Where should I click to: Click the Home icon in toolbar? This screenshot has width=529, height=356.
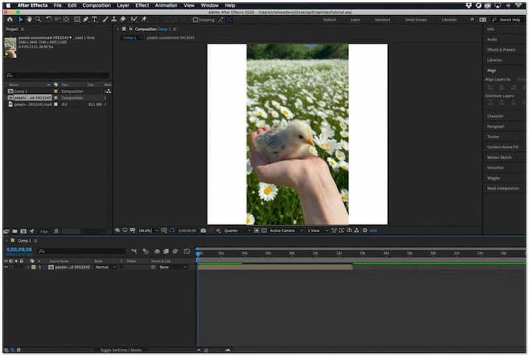(9, 19)
